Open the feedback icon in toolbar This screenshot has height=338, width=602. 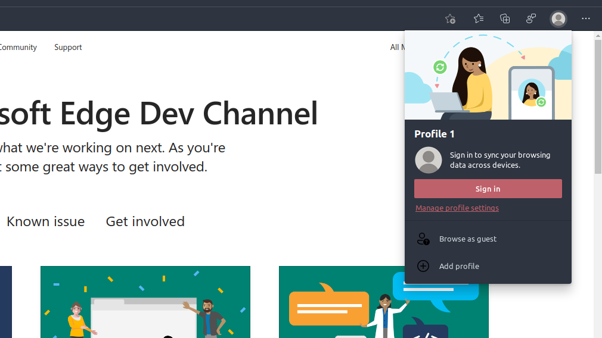[x=531, y=18]
